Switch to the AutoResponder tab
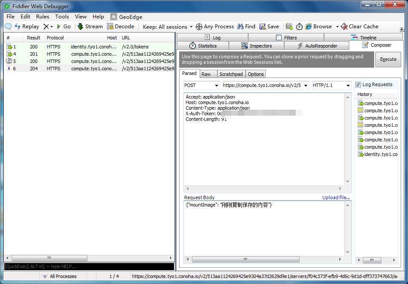The height and width of the screenshot is (284, 408). click(x=317, y=46)
